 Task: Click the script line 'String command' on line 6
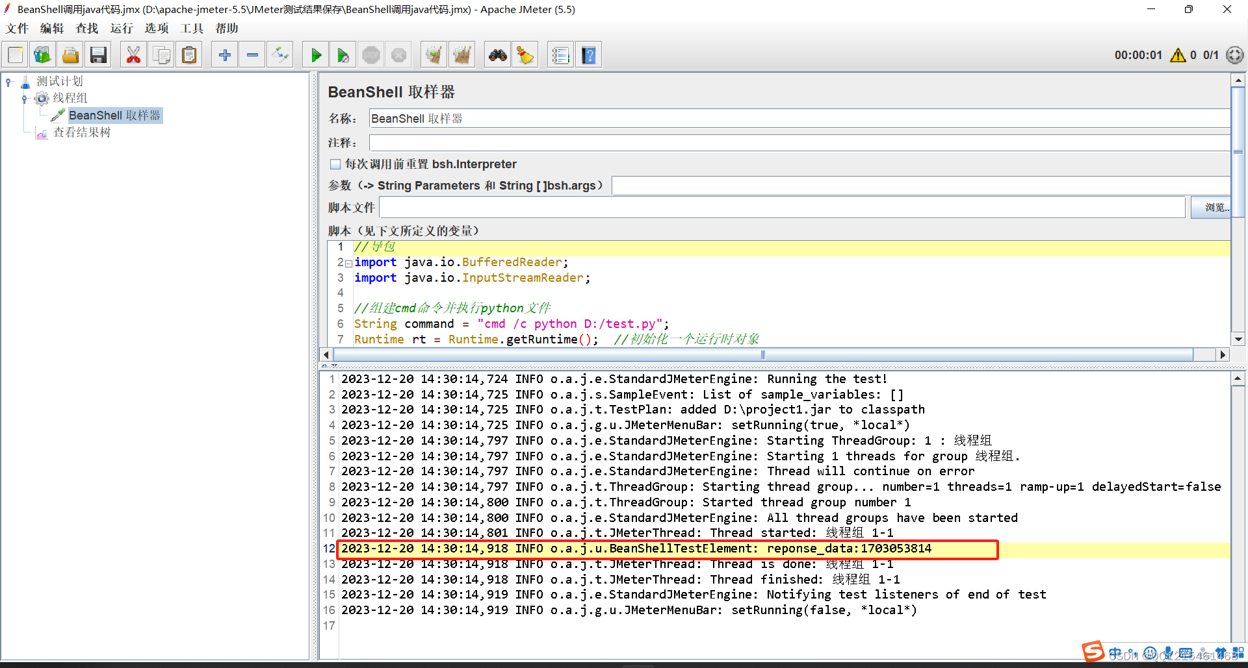[511, 324]
